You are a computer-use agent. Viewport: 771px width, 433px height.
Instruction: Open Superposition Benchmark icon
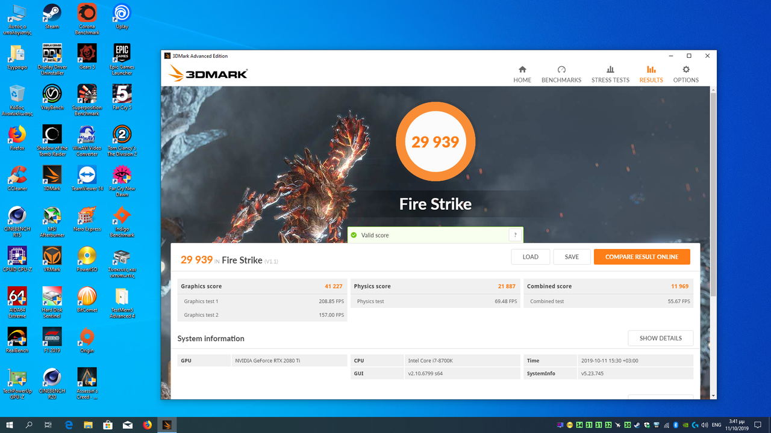87,100
